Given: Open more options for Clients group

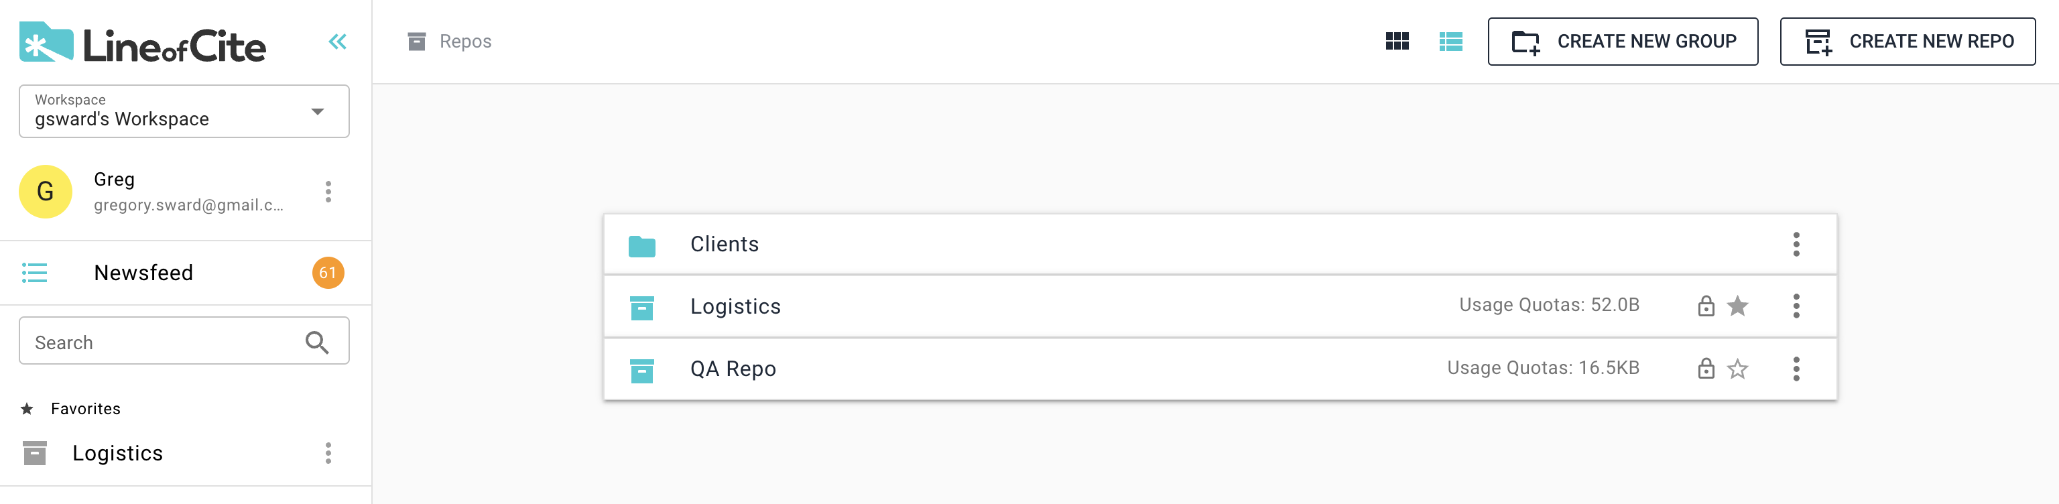Looking at the screenshot, I should coord(1796,245).
